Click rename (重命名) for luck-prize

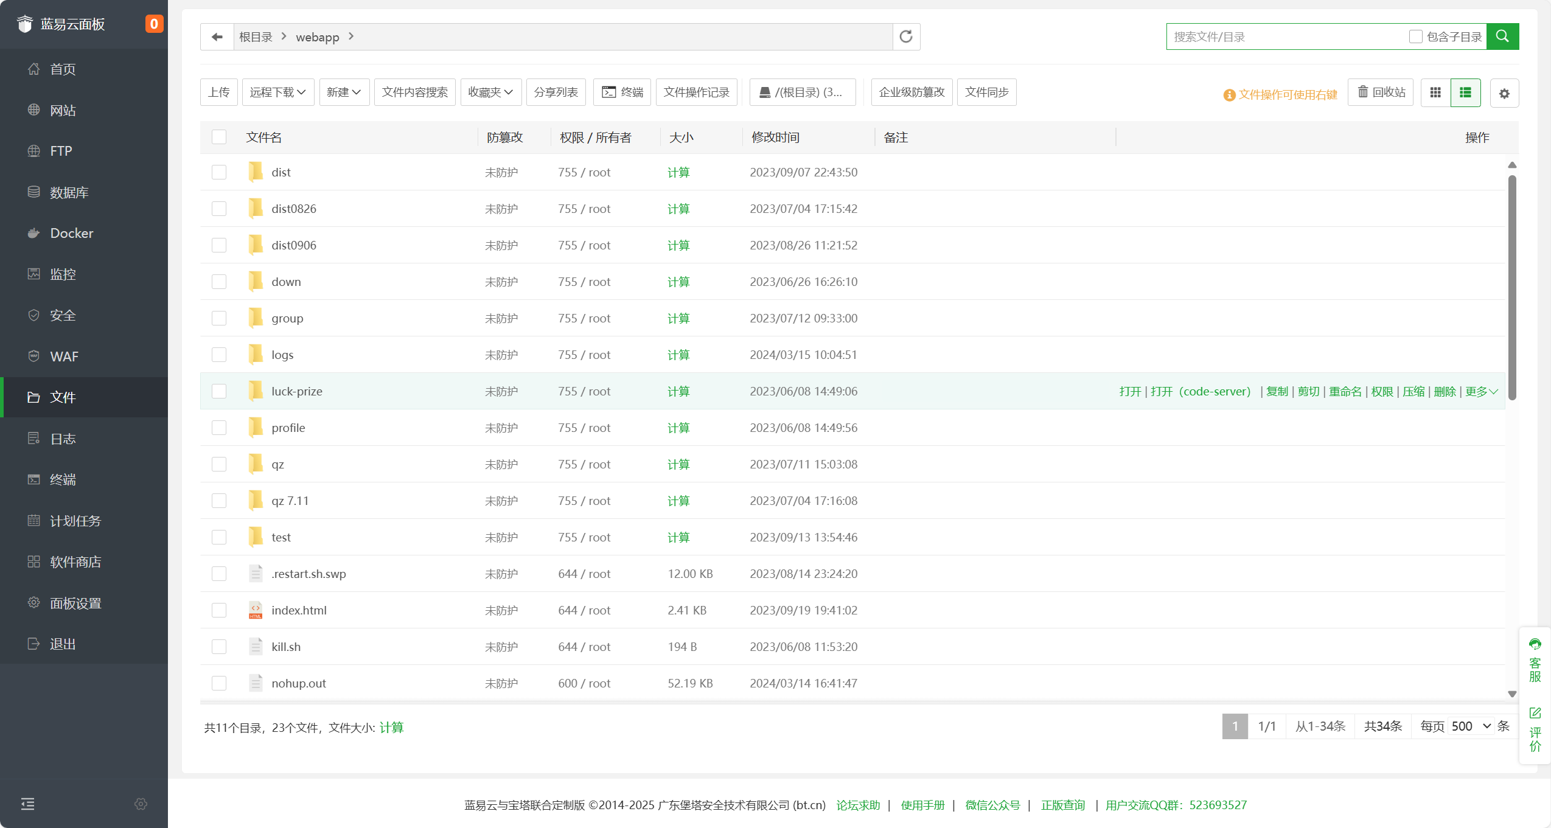[x=1345, y=391]
